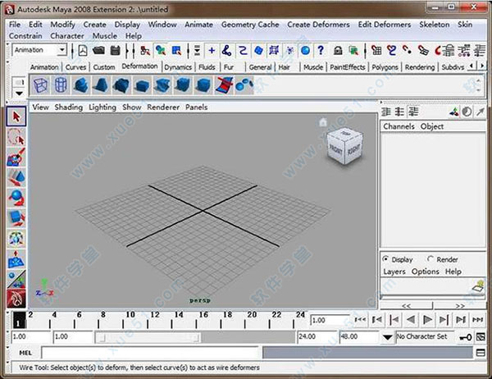Image resolution: width=492 pixels, height=379 pixels.
Task: Open the viewport Shading menu
Action: [x=68, y=107]
